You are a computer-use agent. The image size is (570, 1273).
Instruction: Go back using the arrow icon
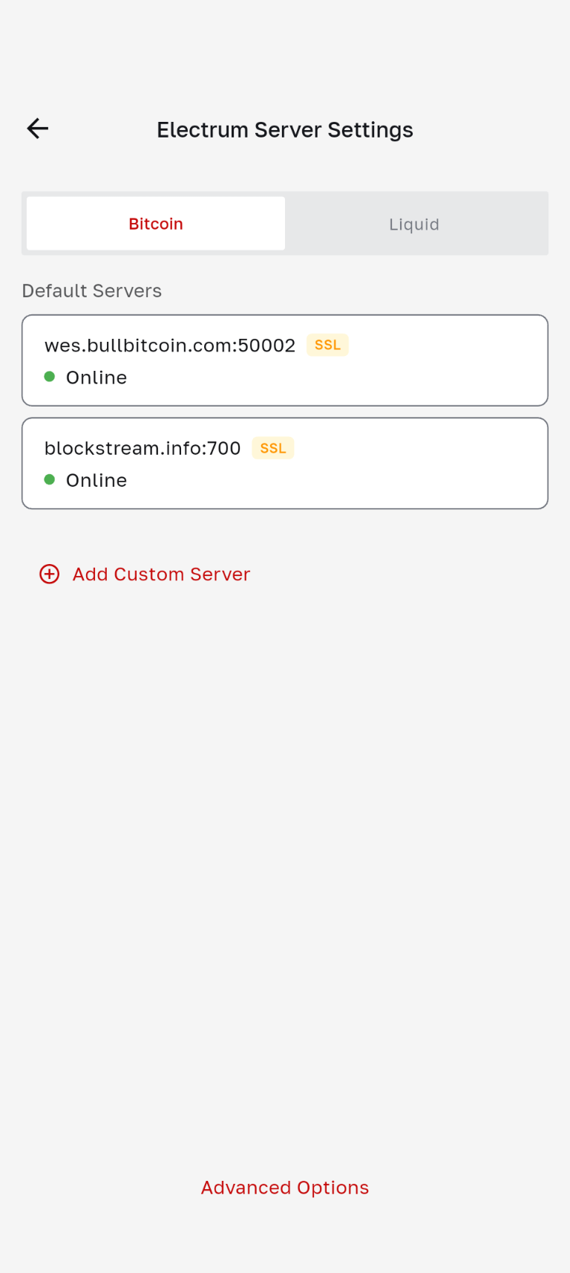(x=38, y=129)
